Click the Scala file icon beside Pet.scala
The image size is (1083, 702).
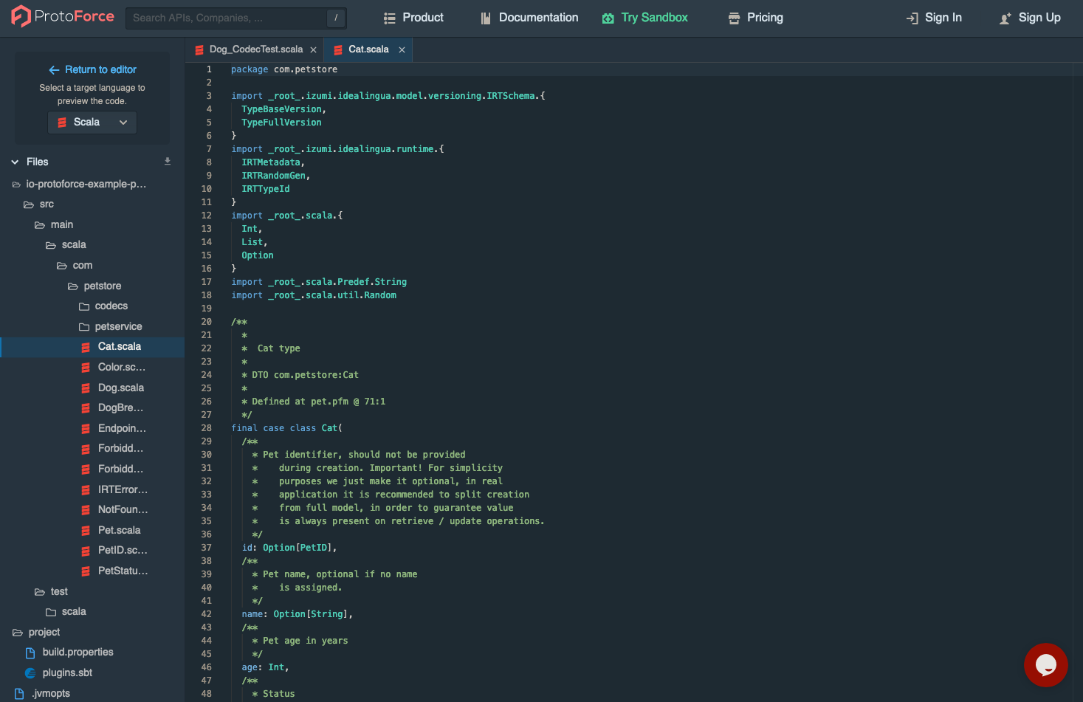pyautogui.click(x=86, y=530)
